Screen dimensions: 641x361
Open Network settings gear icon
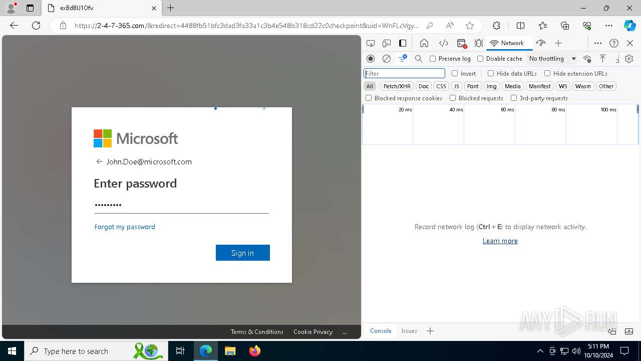point(629,59)
